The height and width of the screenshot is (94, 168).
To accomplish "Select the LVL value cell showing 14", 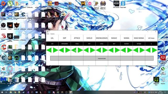I will click(x=52, y=44).
